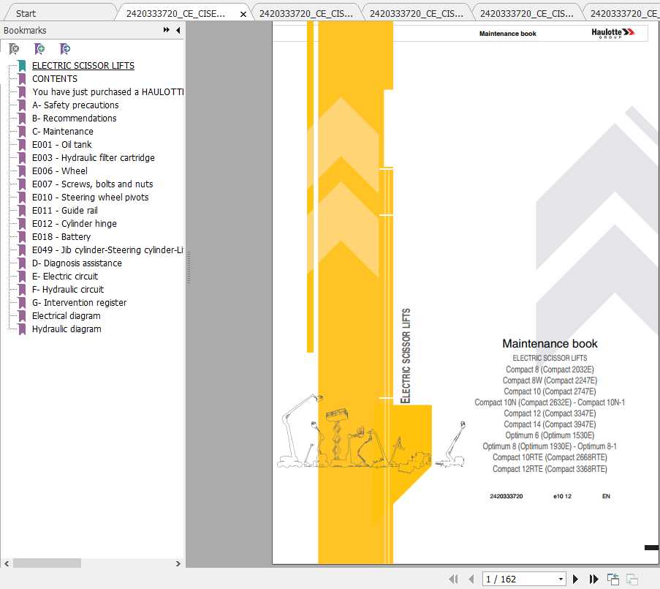Image resolution: width=660 pixels, height=589 pixels.
Task: Open the CONTENTS bookmark
Action: click(55, 79)
